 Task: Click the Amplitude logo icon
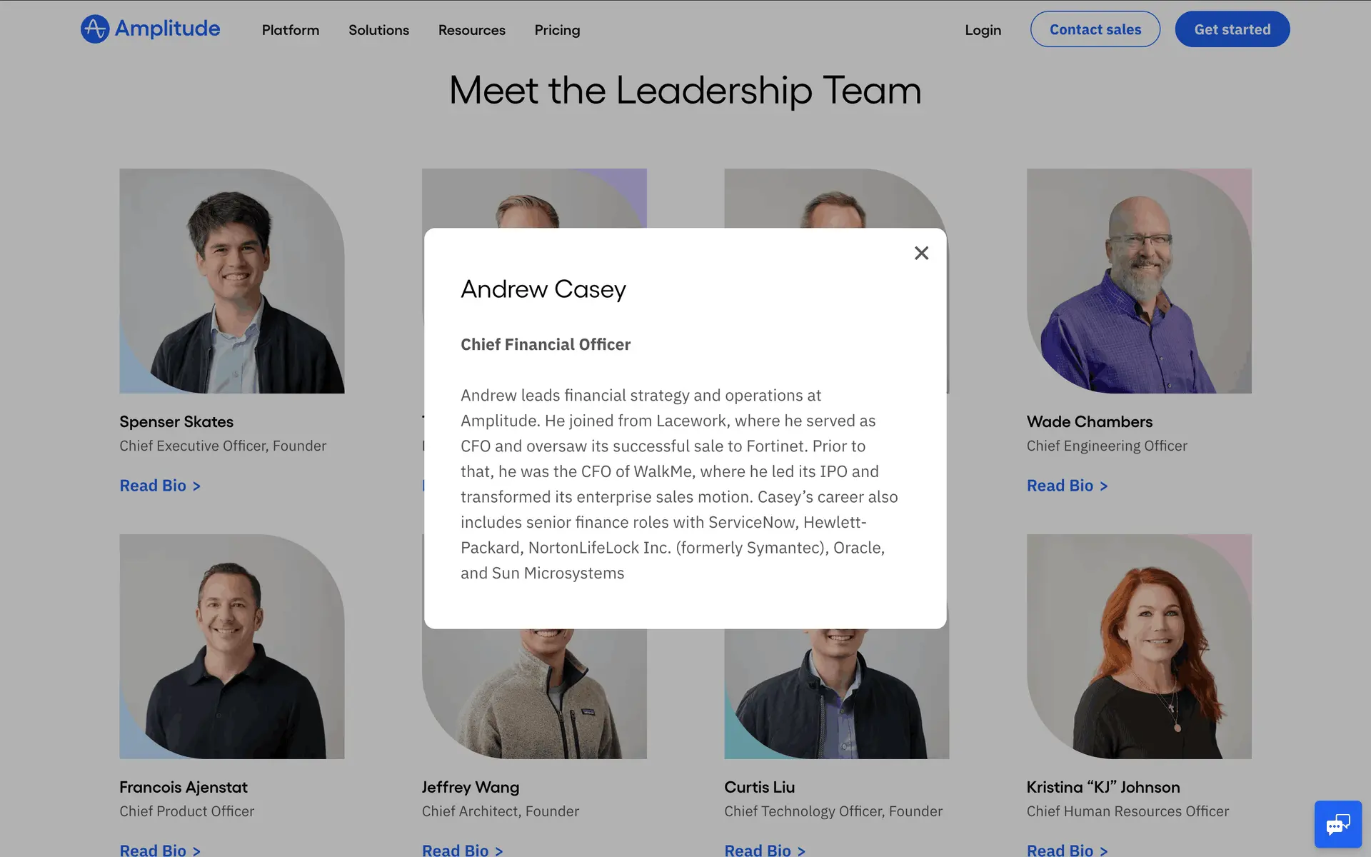pyautogui.click(x=95, y=29)
